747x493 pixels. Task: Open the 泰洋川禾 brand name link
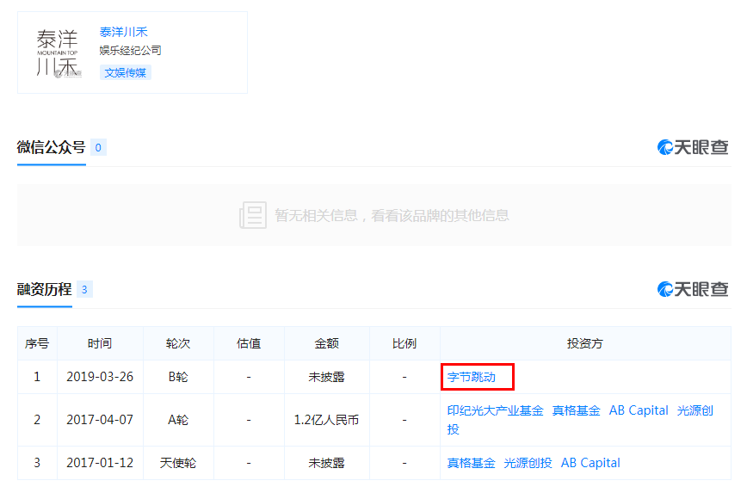123,32
